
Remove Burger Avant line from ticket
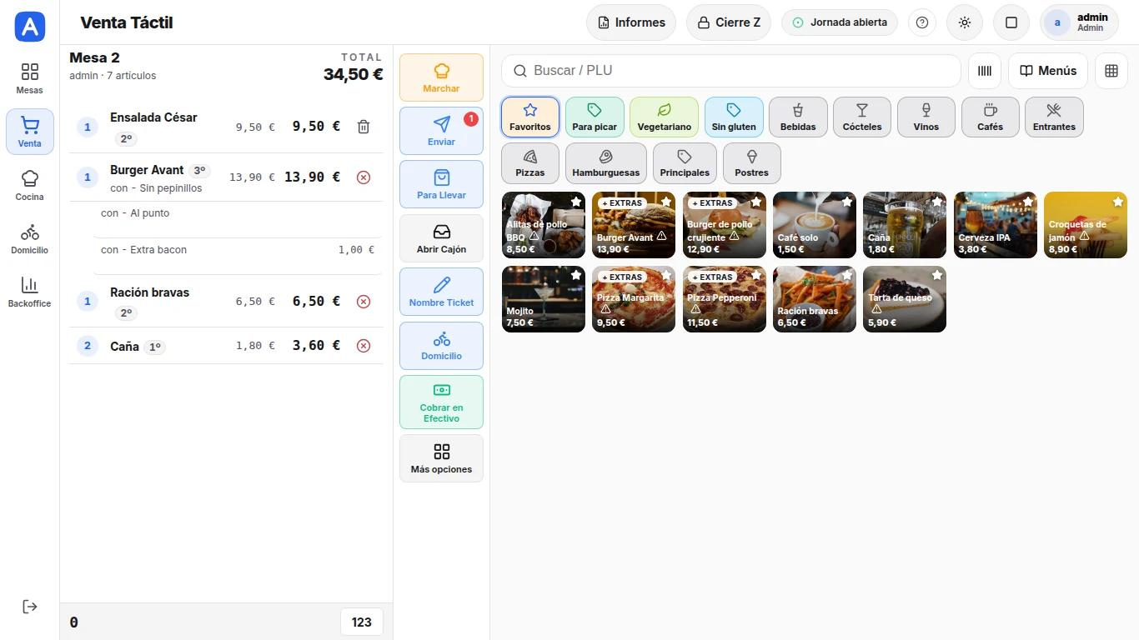point(364,177)
